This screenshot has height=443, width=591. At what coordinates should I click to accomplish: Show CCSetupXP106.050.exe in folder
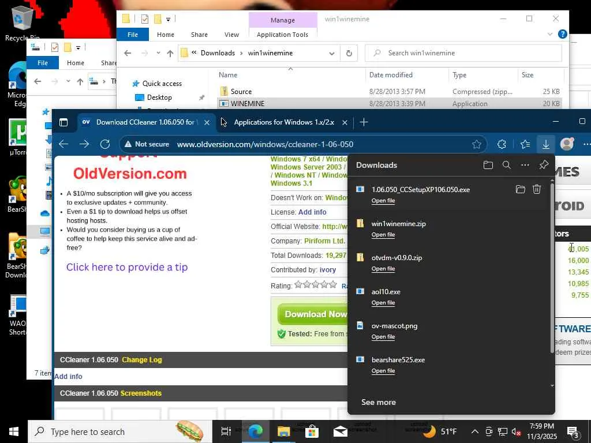click(x=520, y=189)
